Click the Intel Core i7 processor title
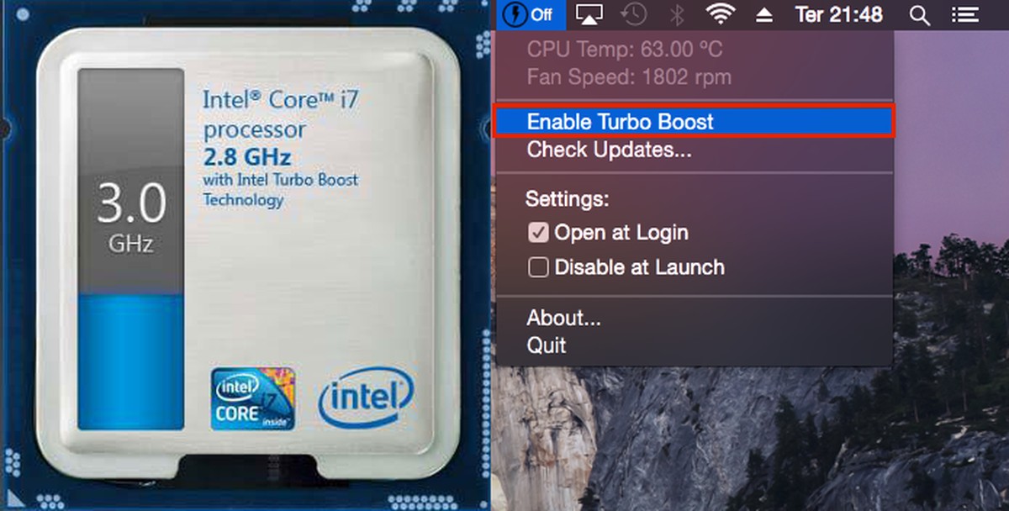 (x=281, y=114)
